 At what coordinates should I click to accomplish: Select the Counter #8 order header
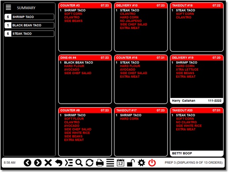click(x=85, y=110)
